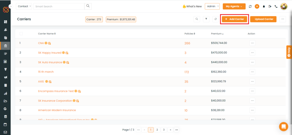292x135 pixels.
Task: Sort by Policies column
Action: (190, 34)
